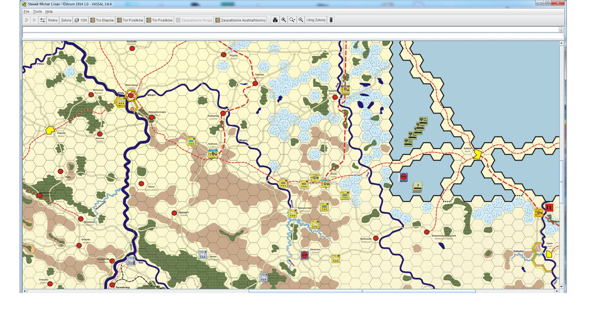This screenshot has height=324, width=593.
Task: Open the Żetony pieces palette
Action: (66, 20)
